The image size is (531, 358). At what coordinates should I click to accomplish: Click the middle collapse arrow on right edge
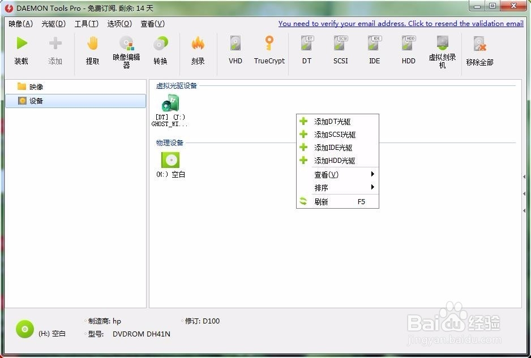524,193
